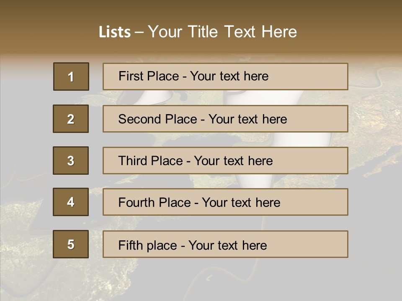The image size is (402, 301).
Task: Click the 'Fourth Place - Your text here' bar
Action: tap(225, 202)
